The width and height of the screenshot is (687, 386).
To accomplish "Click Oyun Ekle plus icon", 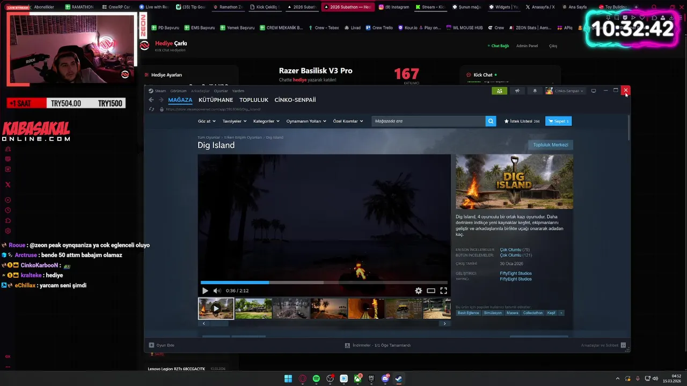I will coord(151,345).
